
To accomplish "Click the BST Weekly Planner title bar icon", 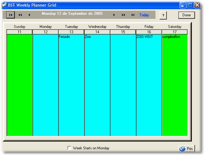I will [x=4, y=5].
